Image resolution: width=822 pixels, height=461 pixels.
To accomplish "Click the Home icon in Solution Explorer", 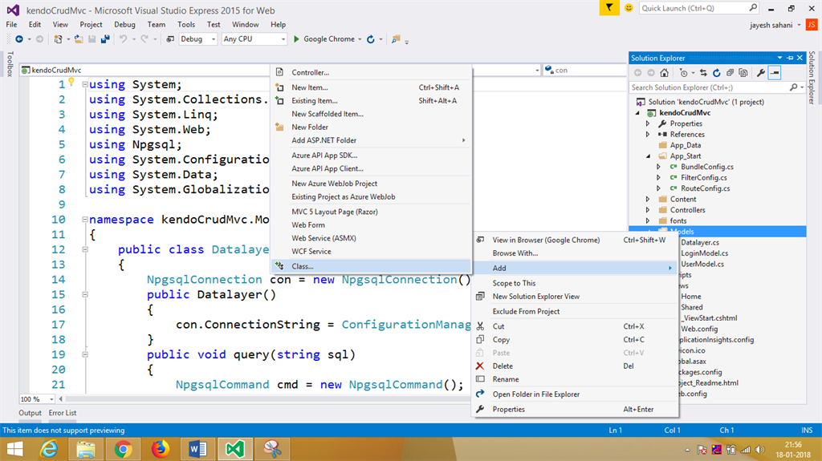I will click(664, 73).
